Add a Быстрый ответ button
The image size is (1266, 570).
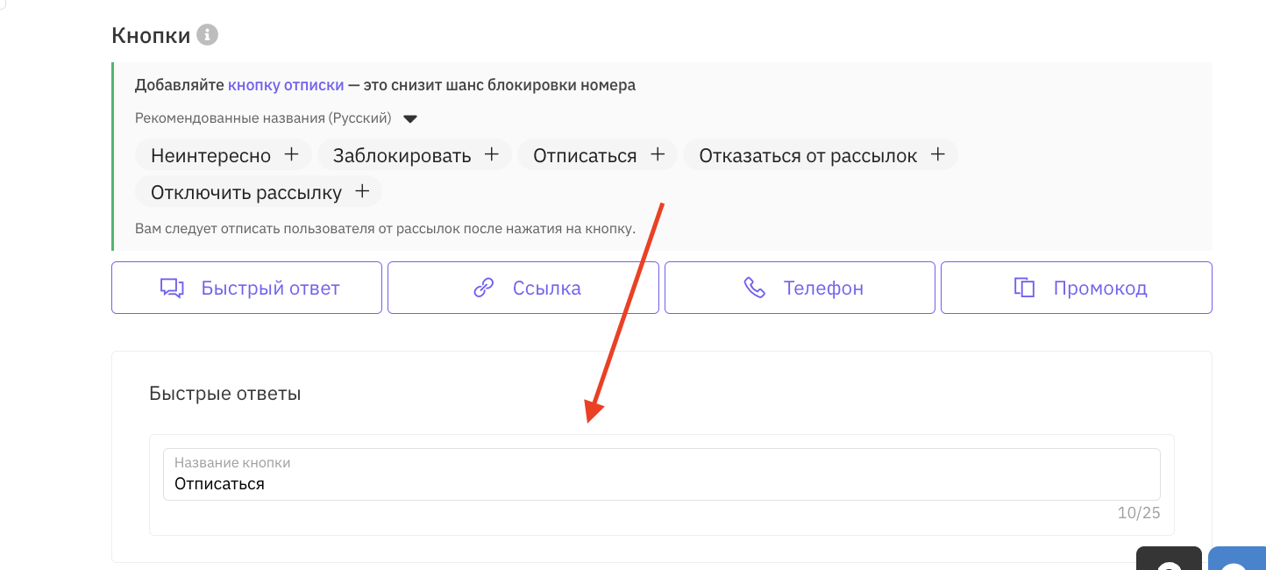[246, 288]
